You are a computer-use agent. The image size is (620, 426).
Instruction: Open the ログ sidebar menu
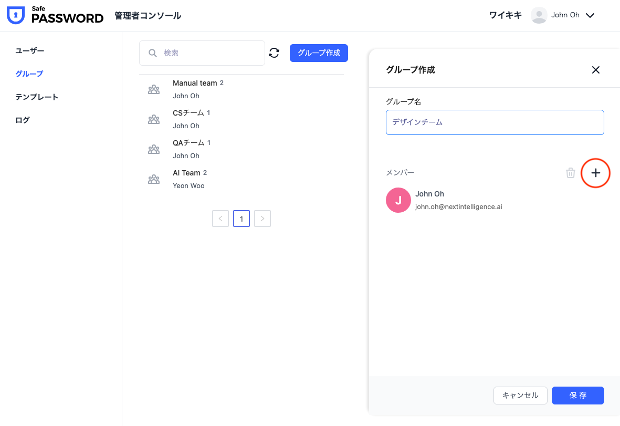(x=23, y=120)
